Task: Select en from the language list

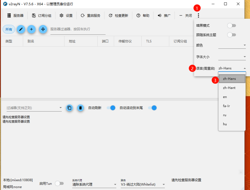Action: (x=225, y=97)
